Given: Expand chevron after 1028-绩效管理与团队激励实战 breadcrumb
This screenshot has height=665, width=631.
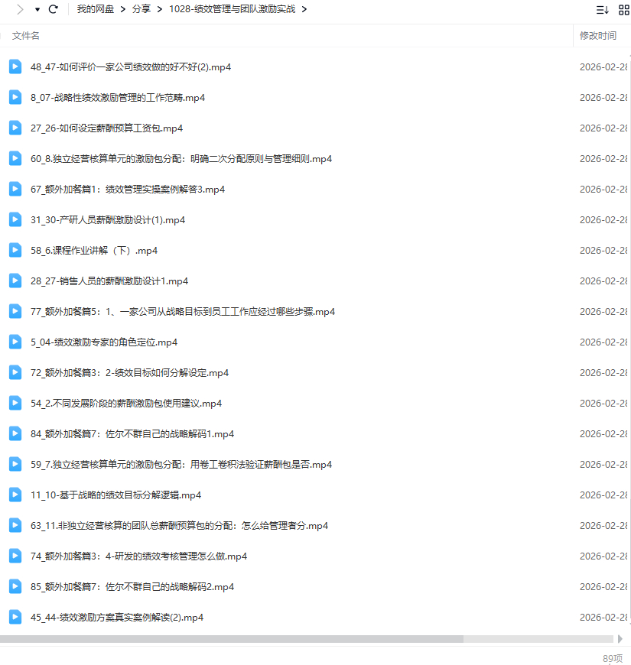Looking at the screenshot, I should click(304, 9).
